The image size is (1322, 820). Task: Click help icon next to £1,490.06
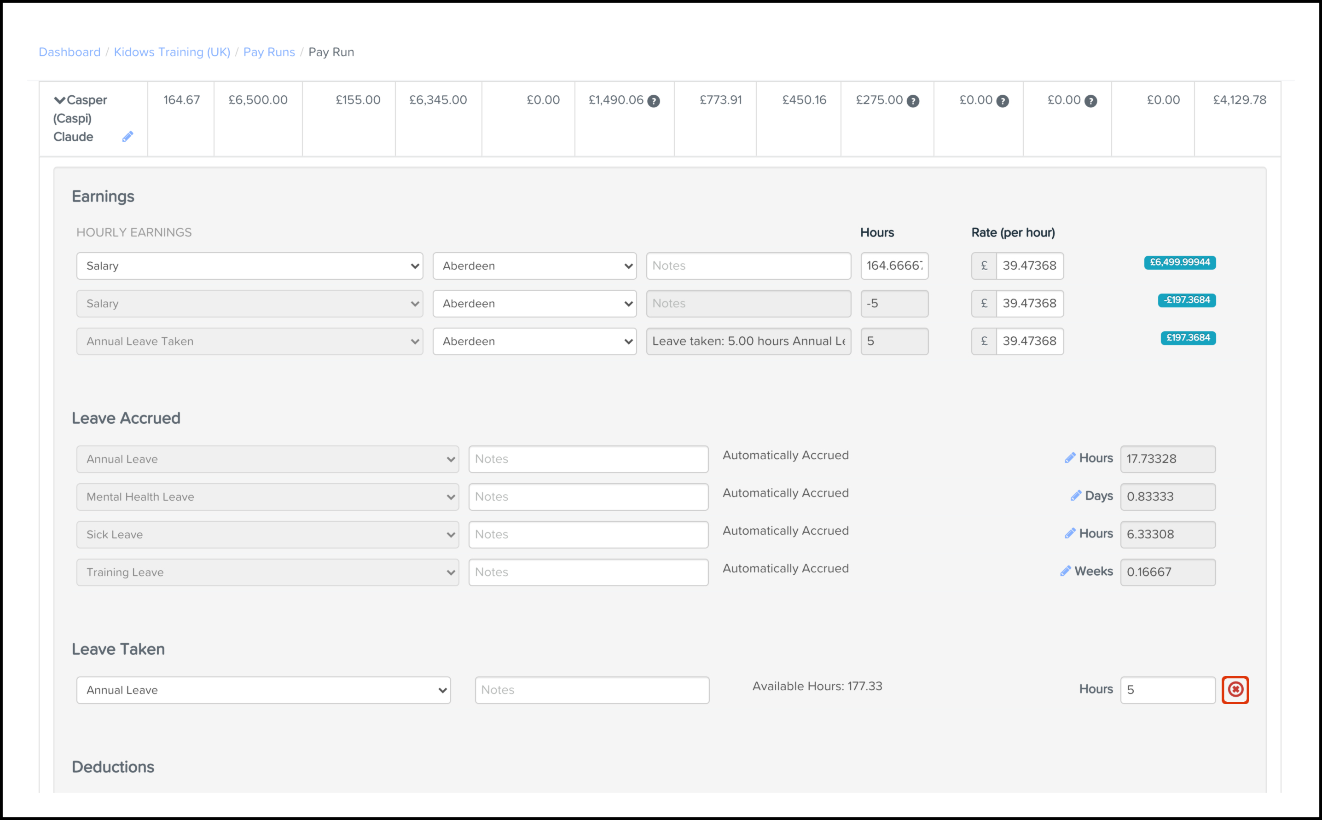pyautogui.click(x=654, y=101)
